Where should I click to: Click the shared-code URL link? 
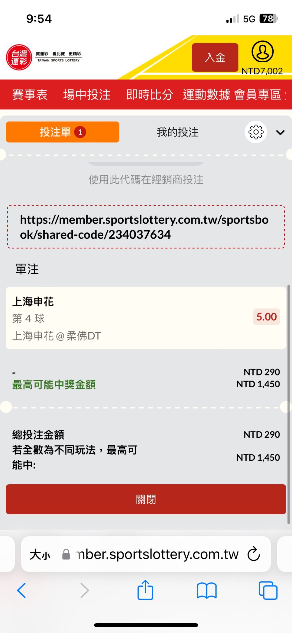coord(144,227)
